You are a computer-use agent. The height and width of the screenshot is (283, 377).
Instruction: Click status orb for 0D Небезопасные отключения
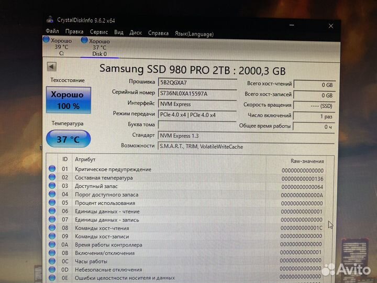(52, 269)
